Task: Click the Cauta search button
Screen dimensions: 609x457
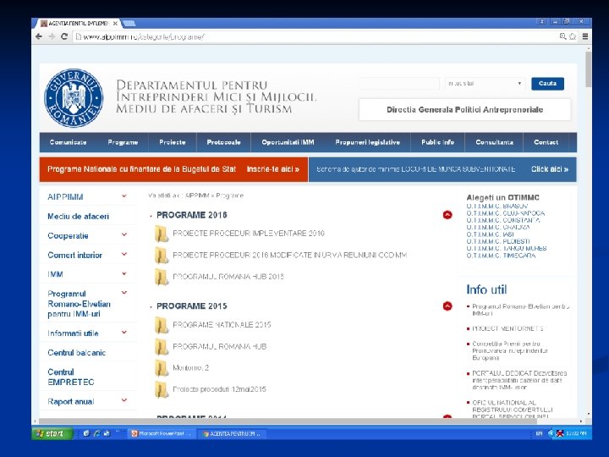Action: tap(547, 84)
